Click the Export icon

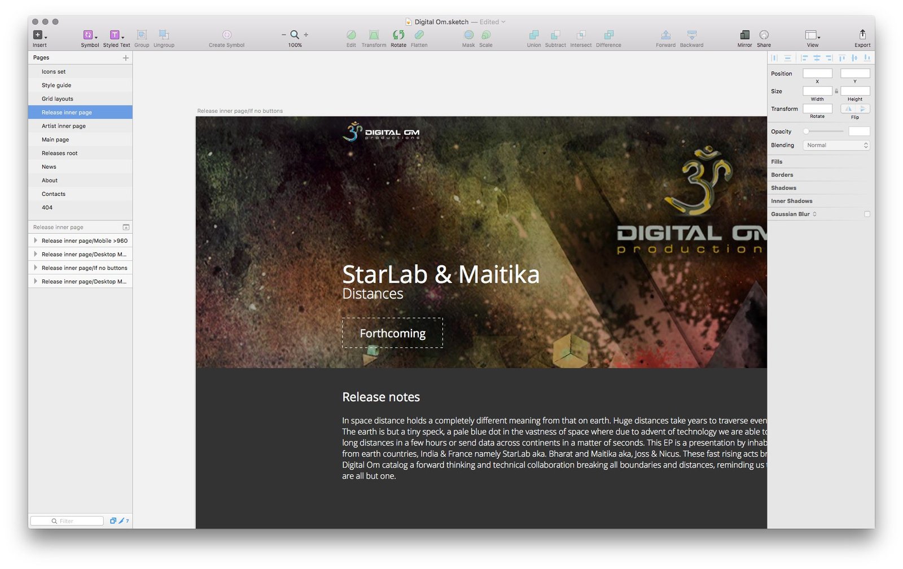(862, 35)
